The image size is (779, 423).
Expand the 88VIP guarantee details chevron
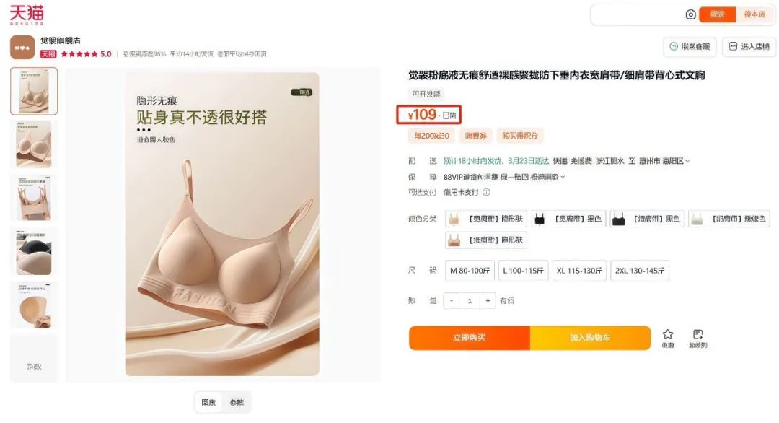click(x=563, y=177)
